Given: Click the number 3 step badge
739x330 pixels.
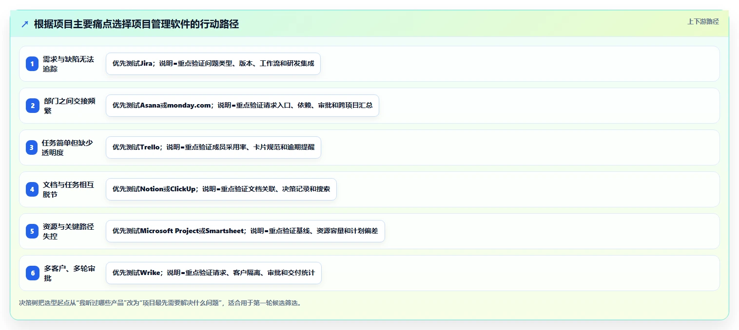Looking at the screenshot, I should pos(32,147).
